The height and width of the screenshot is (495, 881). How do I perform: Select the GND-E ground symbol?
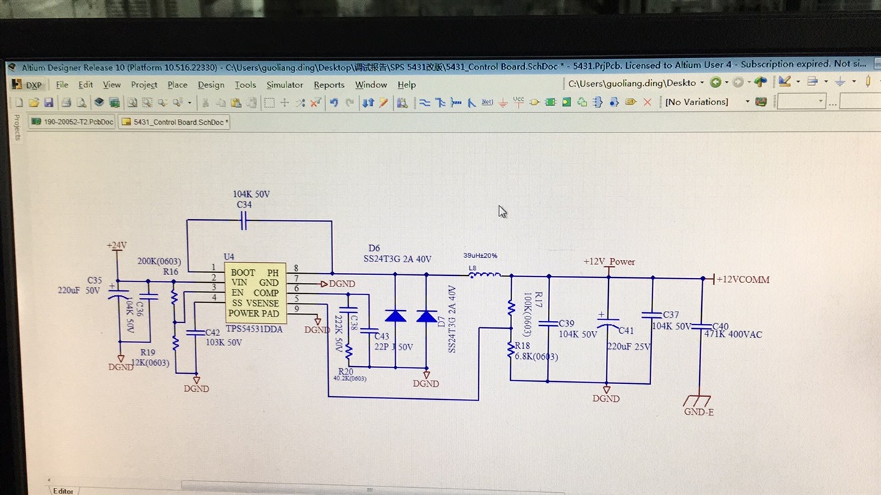pos(698,405)
